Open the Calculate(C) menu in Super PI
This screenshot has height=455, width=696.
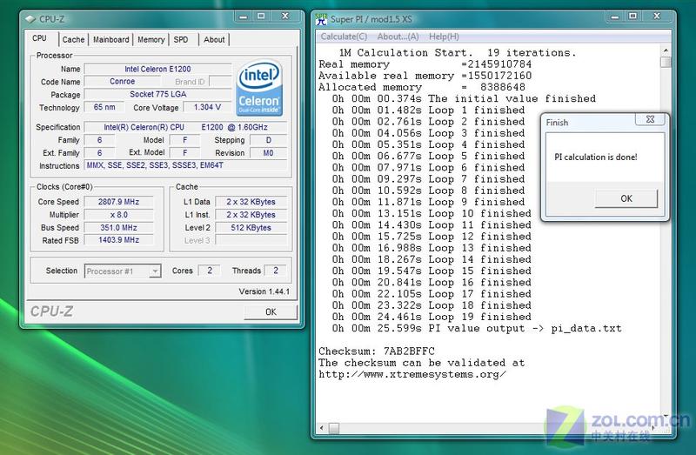click(x=344, y=37)
